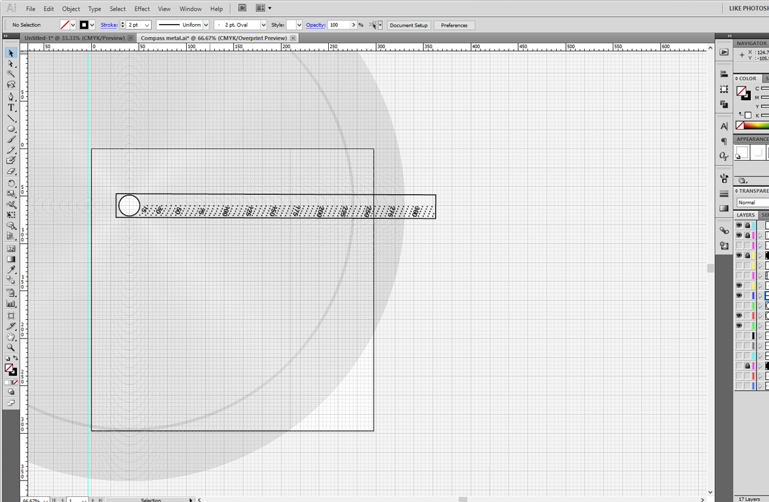Open the Object menu
Image resolution: width=769 pixels, height=502 pixels.
70,9
